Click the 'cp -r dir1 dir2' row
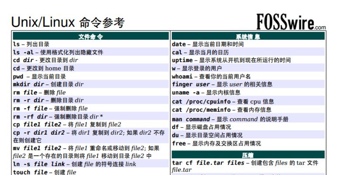This screenshot has width=338, height=175. (91, 136)
